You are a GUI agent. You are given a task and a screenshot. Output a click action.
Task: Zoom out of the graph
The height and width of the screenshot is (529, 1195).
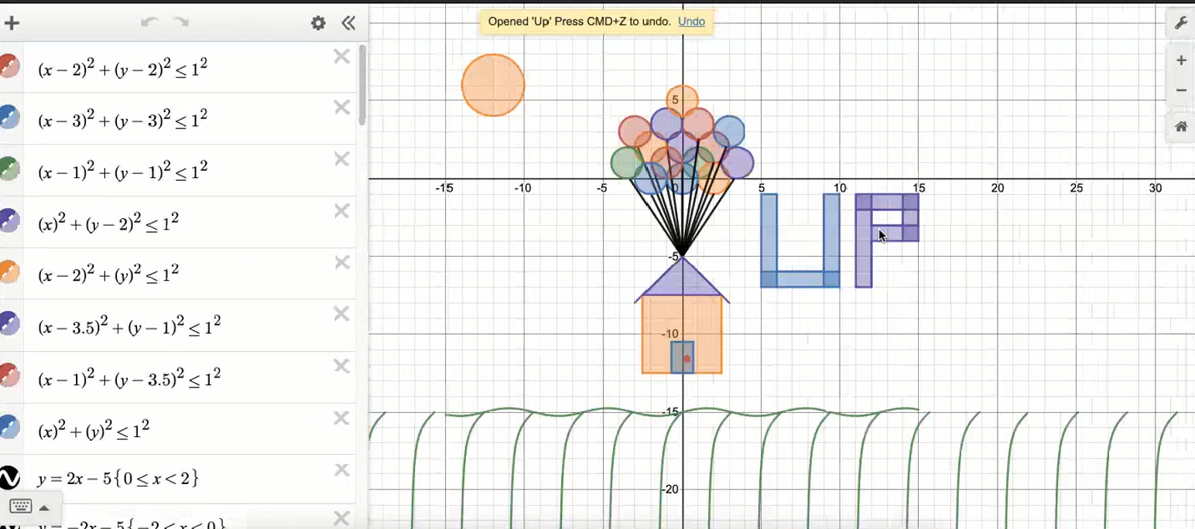tap(1180, 90)
